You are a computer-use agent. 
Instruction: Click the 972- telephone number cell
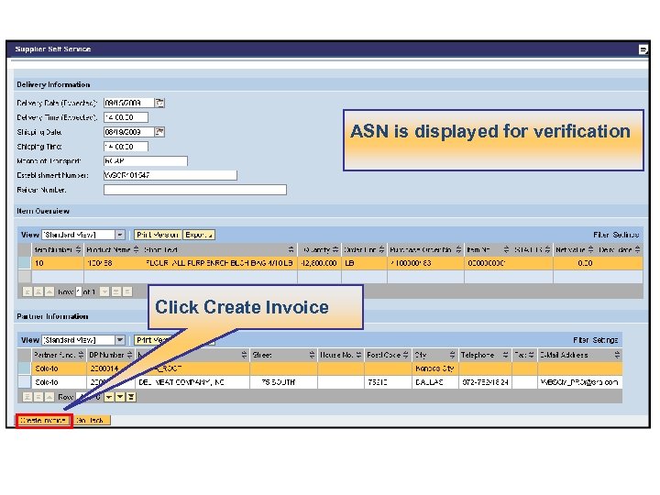pos(485,382)
